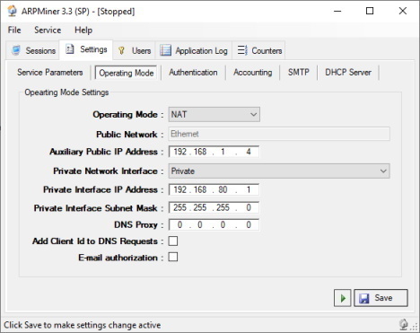Click the 'ARPMiner 3.3 (SP) - [Stopped]' title
This screenshot has width=420, height=333.
coord(78,12)
